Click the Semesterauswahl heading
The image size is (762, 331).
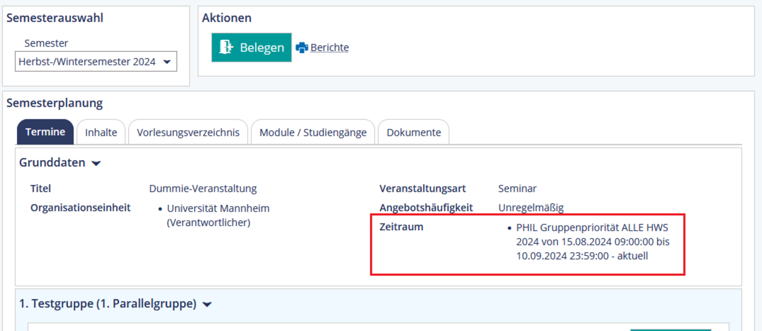tap(55, 18)
